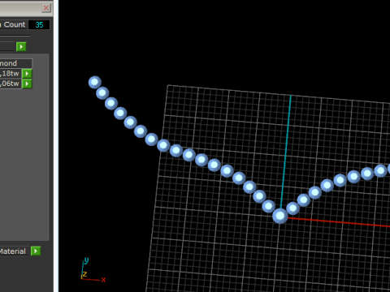Viewport: 390px width, 292px height.
Task: Close the panel with the red X
Action: pyautogui.click(x=46, y=8)
